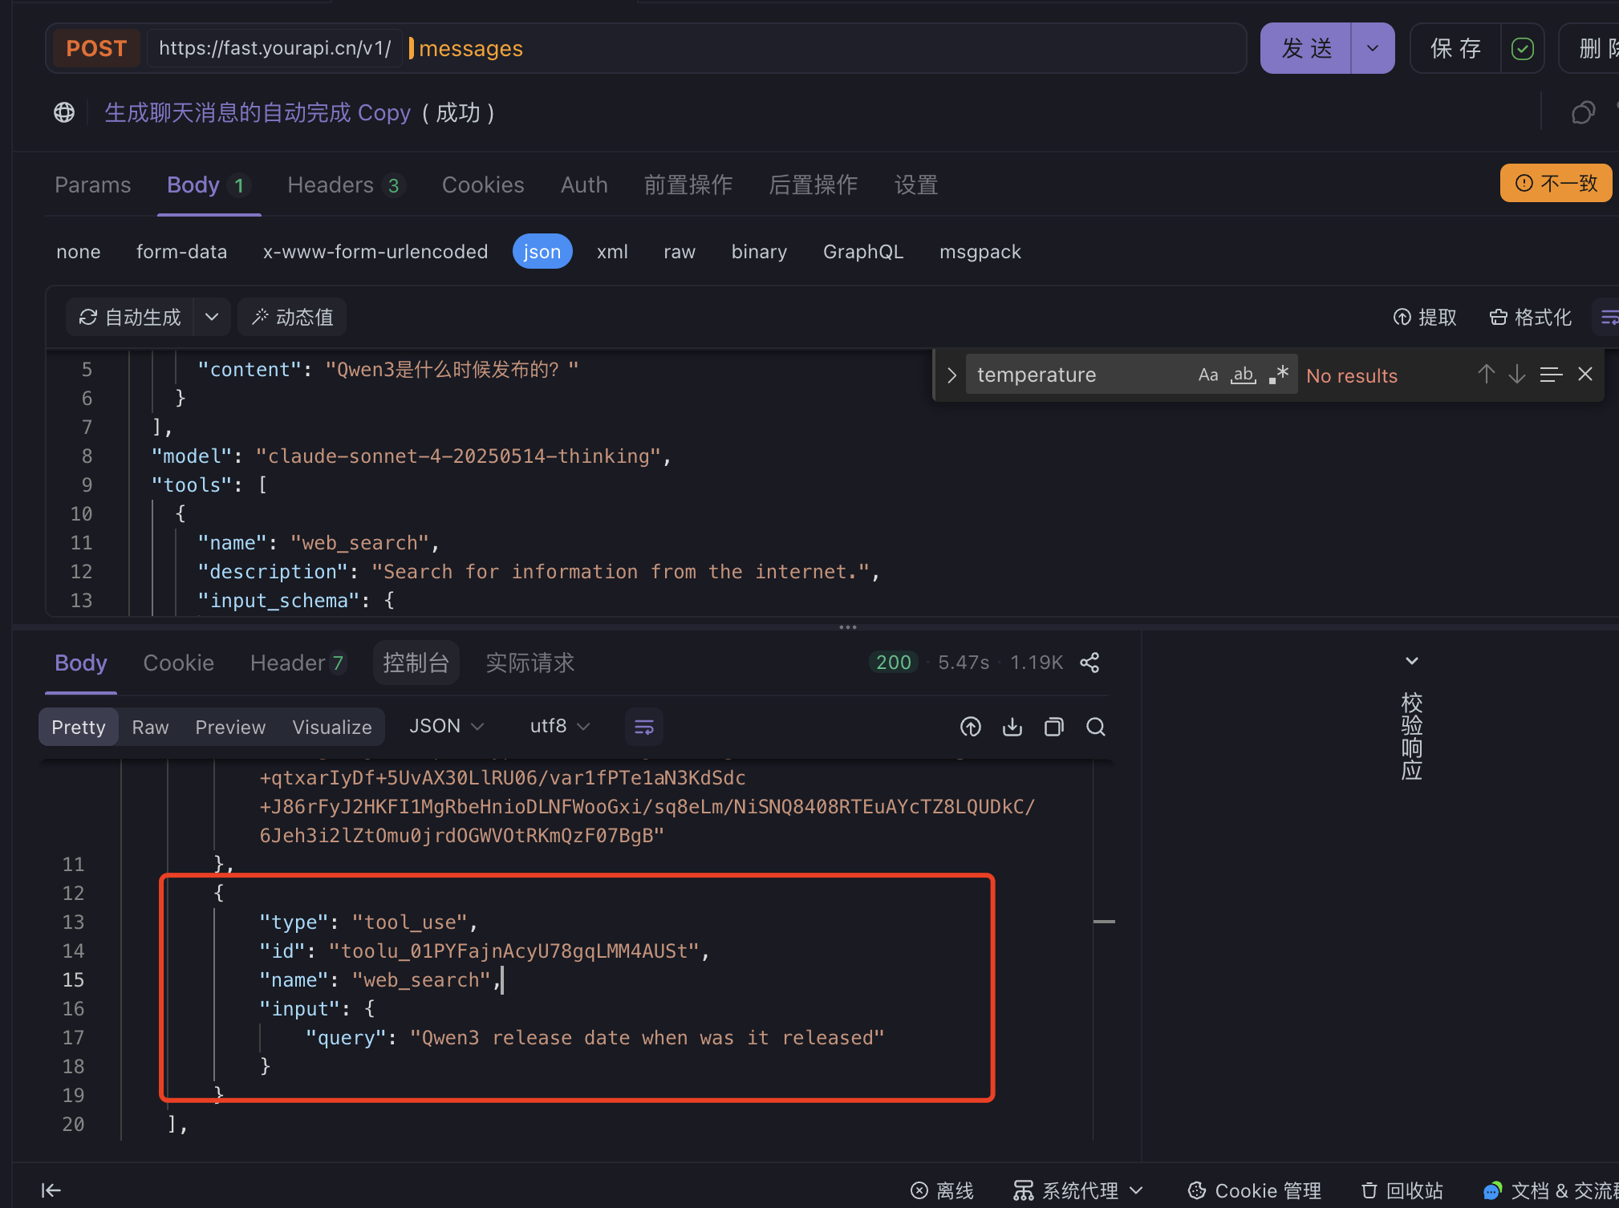This screenshot has width=1619, height=1208.
Task: Toggle word wrap in request editor
Action: 1609,318
